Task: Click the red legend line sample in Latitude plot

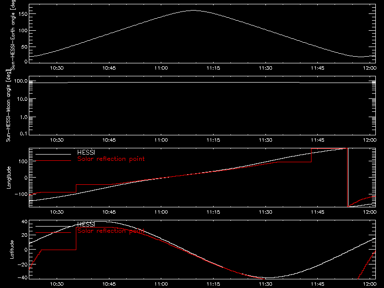Action: pyautogui.click(x=53, y=233)
